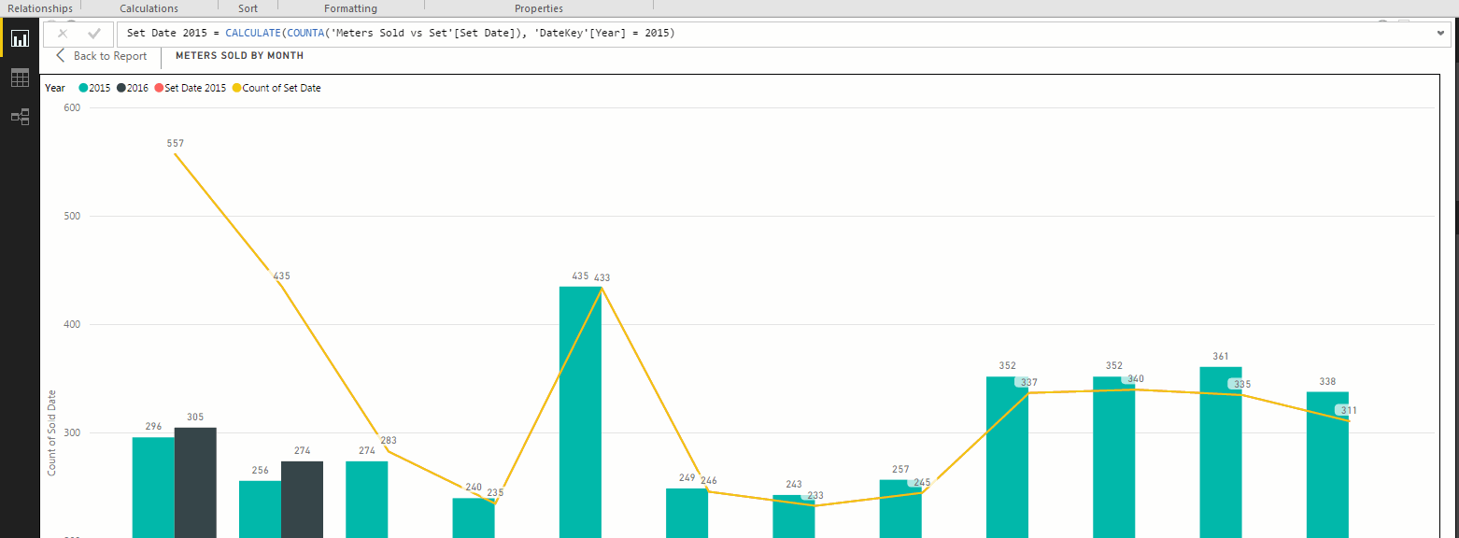Click the line data label 283
The image size is (1459, 538).
point(389,440)
